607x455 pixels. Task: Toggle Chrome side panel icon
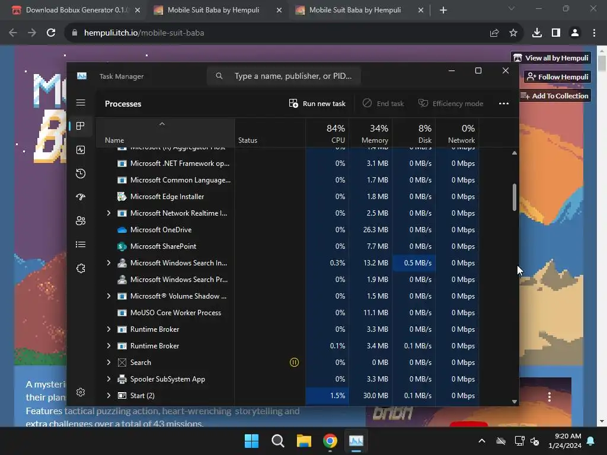click(x=556, y=33)
